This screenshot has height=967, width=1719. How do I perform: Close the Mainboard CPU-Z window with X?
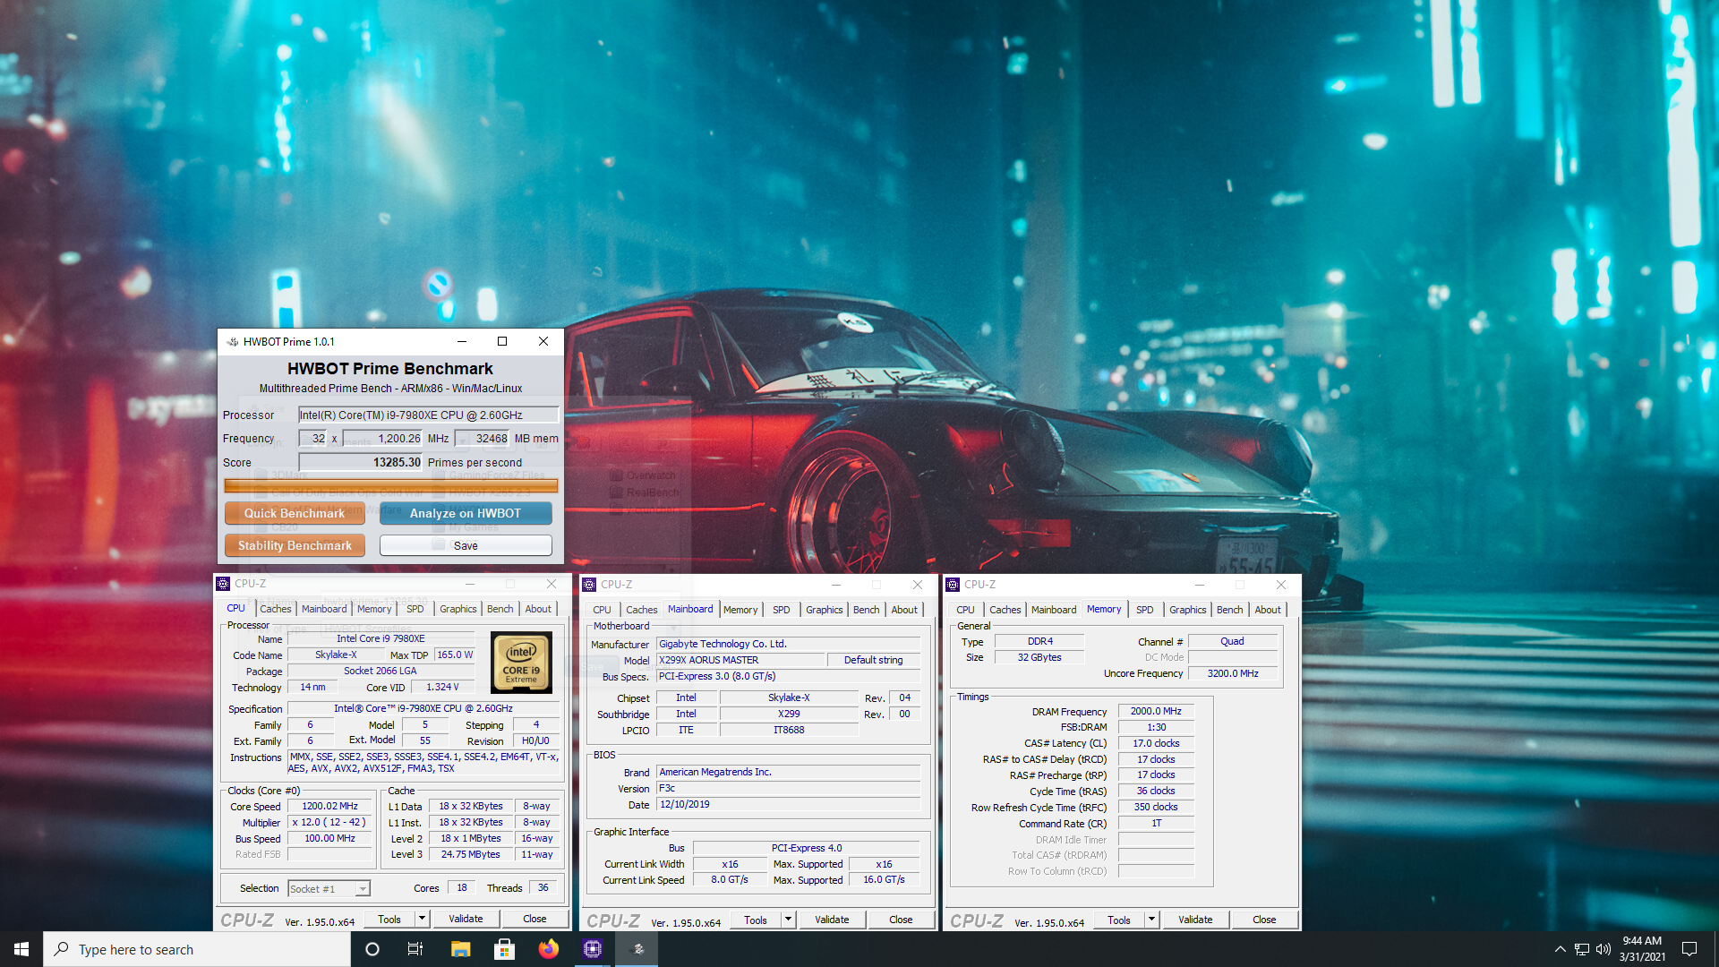pyautogui.click(x=918, y=585)
